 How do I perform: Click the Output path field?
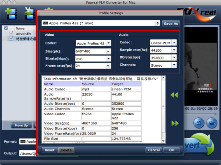click(x=28, y=153)
